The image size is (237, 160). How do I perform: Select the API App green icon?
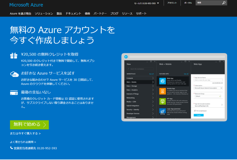click(162, 101)
